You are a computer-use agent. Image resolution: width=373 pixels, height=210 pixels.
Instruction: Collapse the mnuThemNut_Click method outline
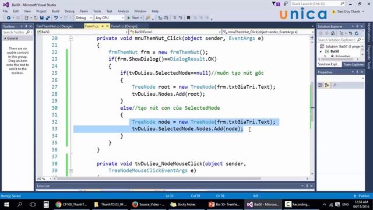(x=71, y=38)
